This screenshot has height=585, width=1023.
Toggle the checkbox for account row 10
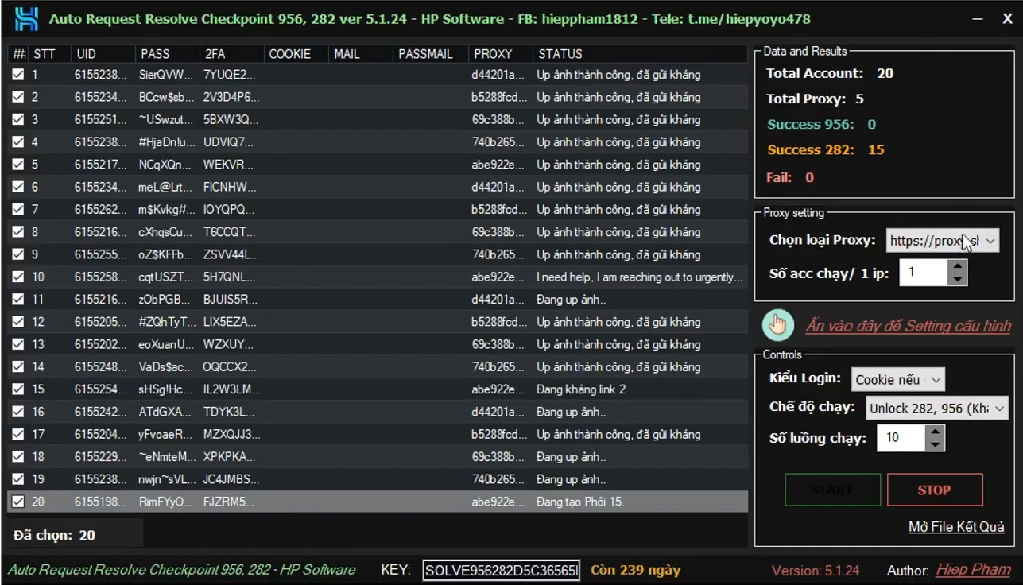click(18, 277)
